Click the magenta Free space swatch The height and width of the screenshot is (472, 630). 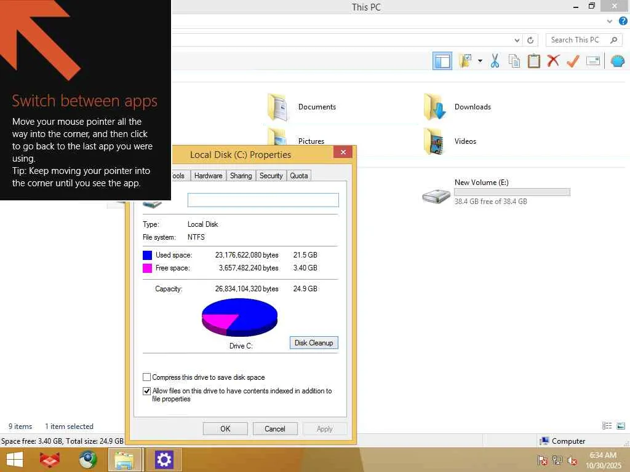tap(148, 268)
